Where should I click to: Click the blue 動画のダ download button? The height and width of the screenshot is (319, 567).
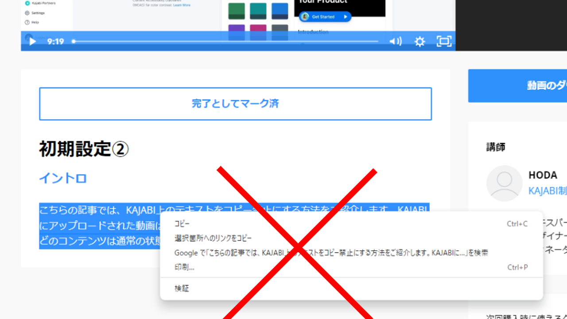click(517, 86)
